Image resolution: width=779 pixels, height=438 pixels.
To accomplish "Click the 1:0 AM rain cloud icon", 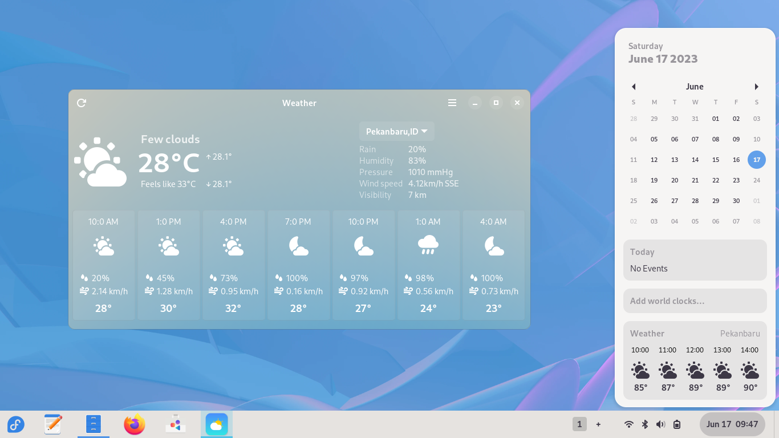I will (428, 245).
